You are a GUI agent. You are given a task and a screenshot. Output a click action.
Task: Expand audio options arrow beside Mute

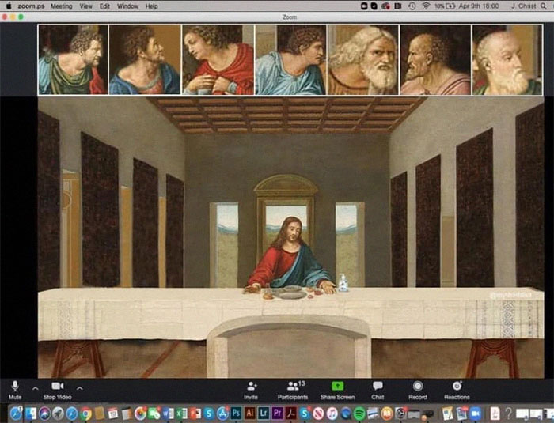(x=35, y=387)
